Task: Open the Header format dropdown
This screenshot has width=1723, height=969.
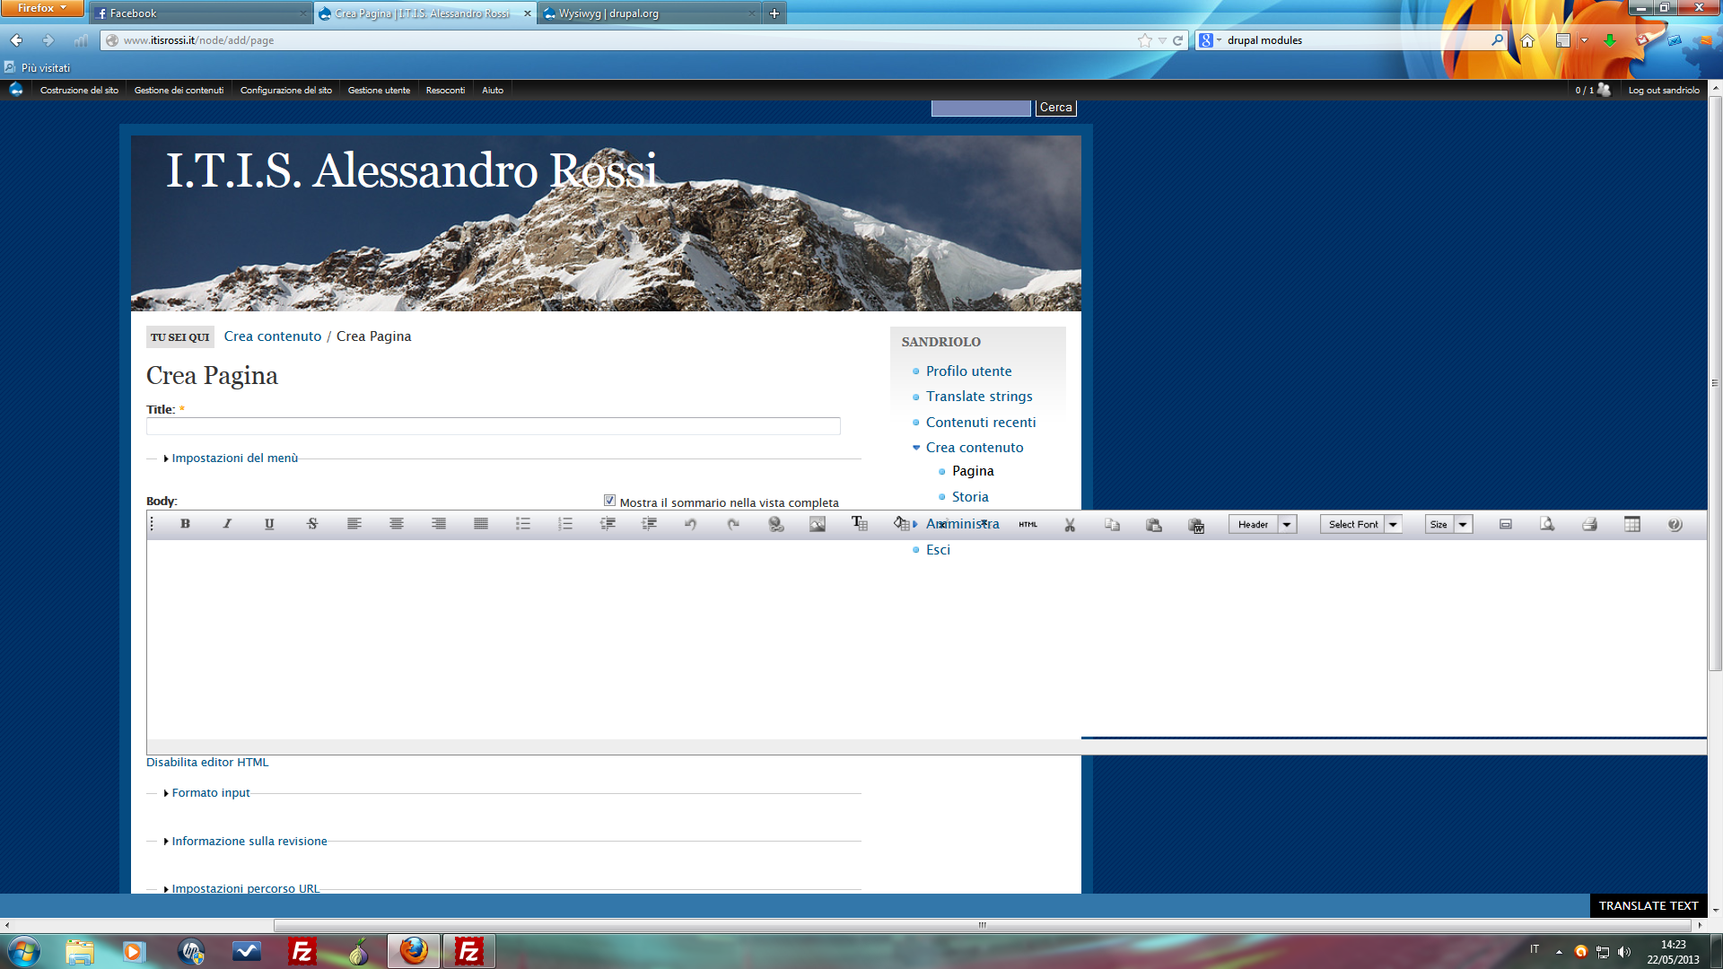Action: [1263, 524]
